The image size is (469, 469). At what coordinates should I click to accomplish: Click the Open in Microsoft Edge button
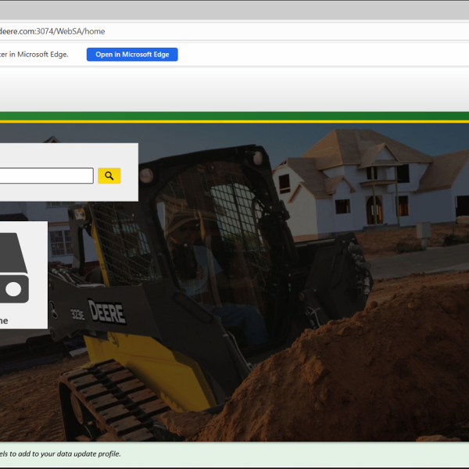pos(132,55)
